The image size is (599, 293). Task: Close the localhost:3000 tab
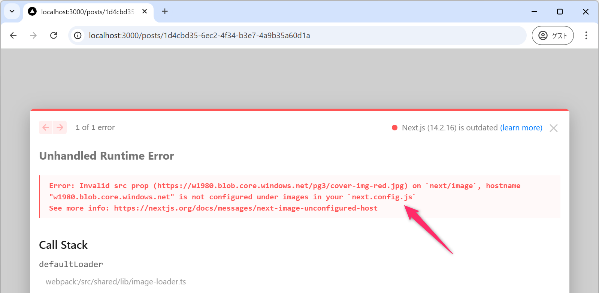pyautogui.click(x=145, y=12)
